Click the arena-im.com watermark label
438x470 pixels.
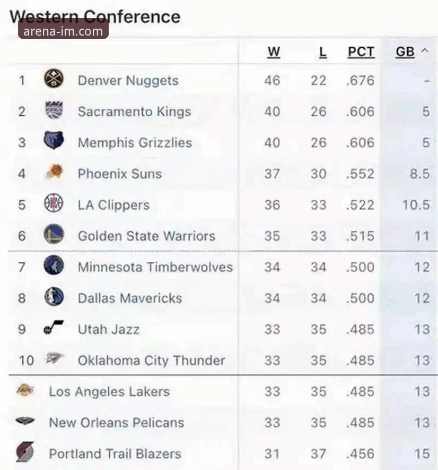pos(64,31)
